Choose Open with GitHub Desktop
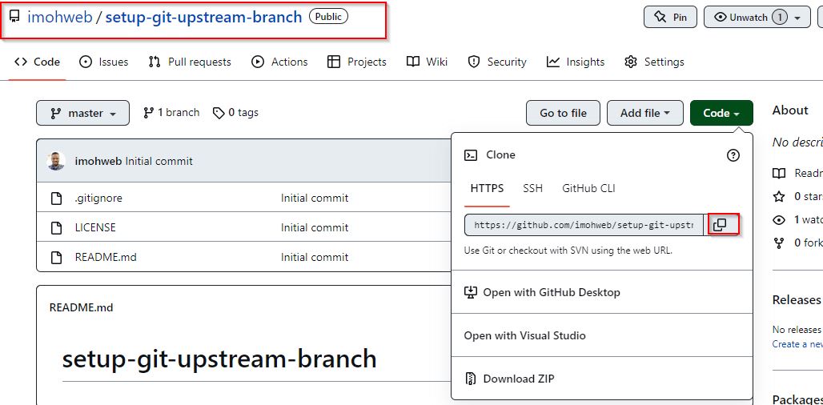 [x=542, y=292]
